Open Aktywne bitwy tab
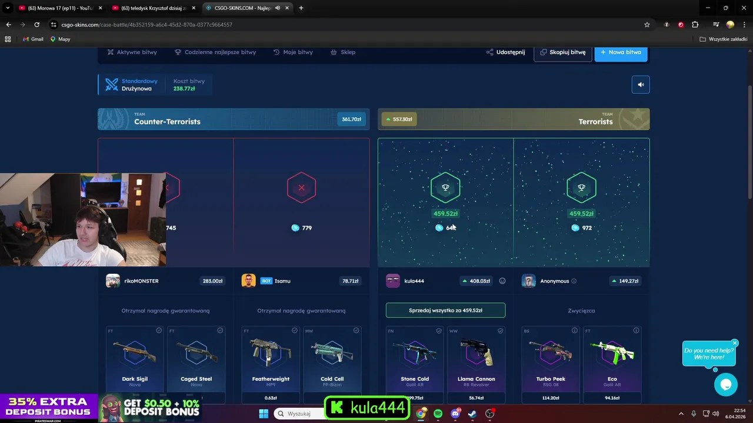 [x=132, y=52]
